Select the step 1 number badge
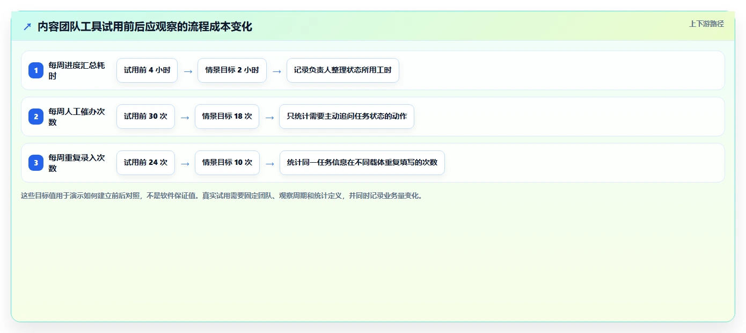The image size is (746, 333). [36, 70]
